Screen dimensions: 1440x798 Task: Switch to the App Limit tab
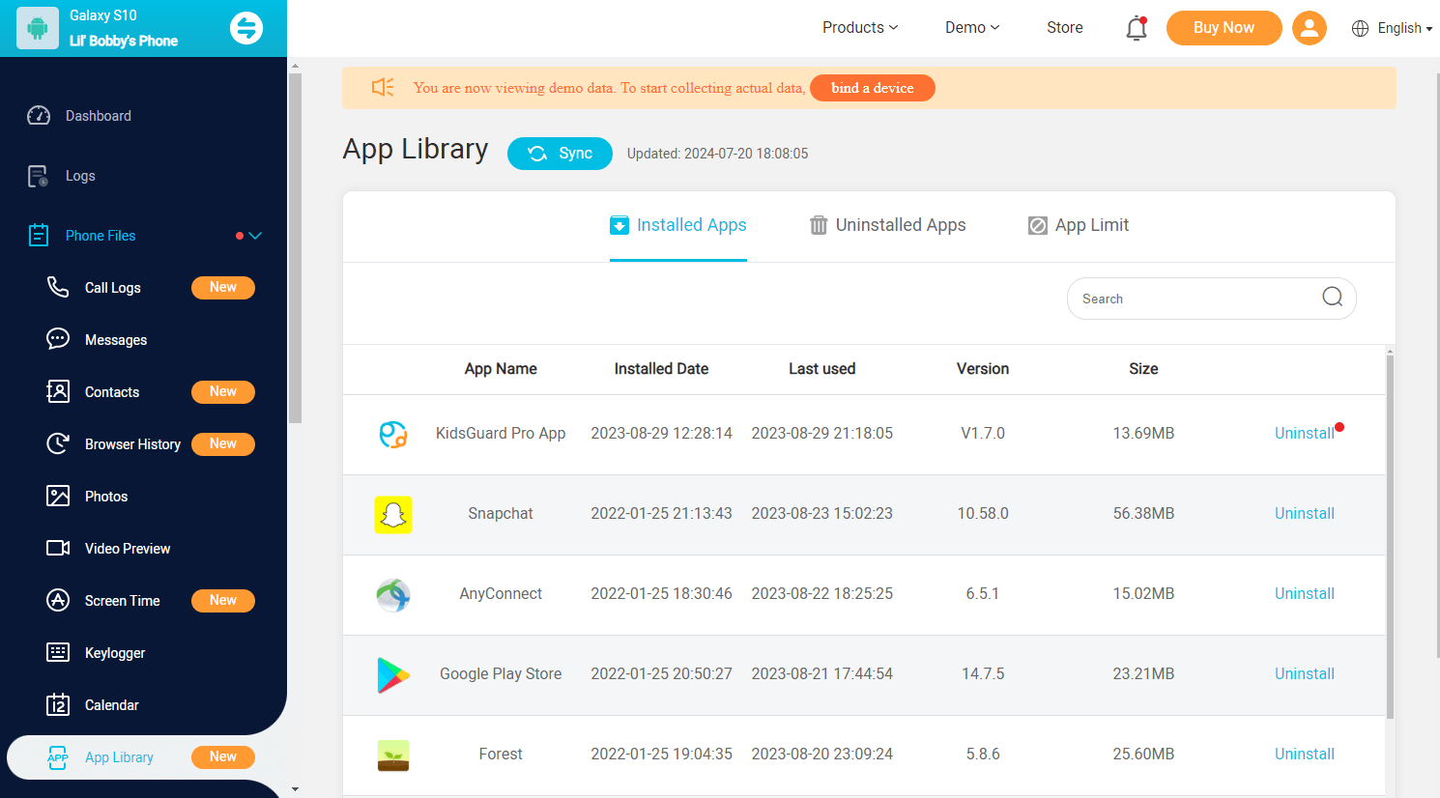coord(1079,225)
